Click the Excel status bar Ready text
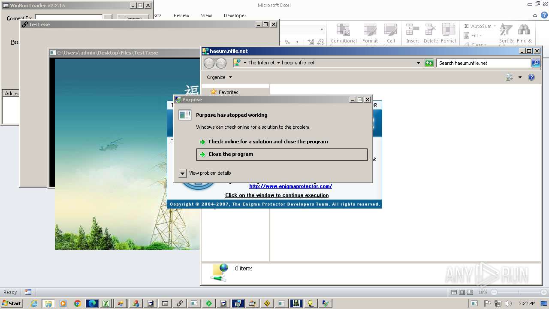549x309 pixels. point(10,292)
